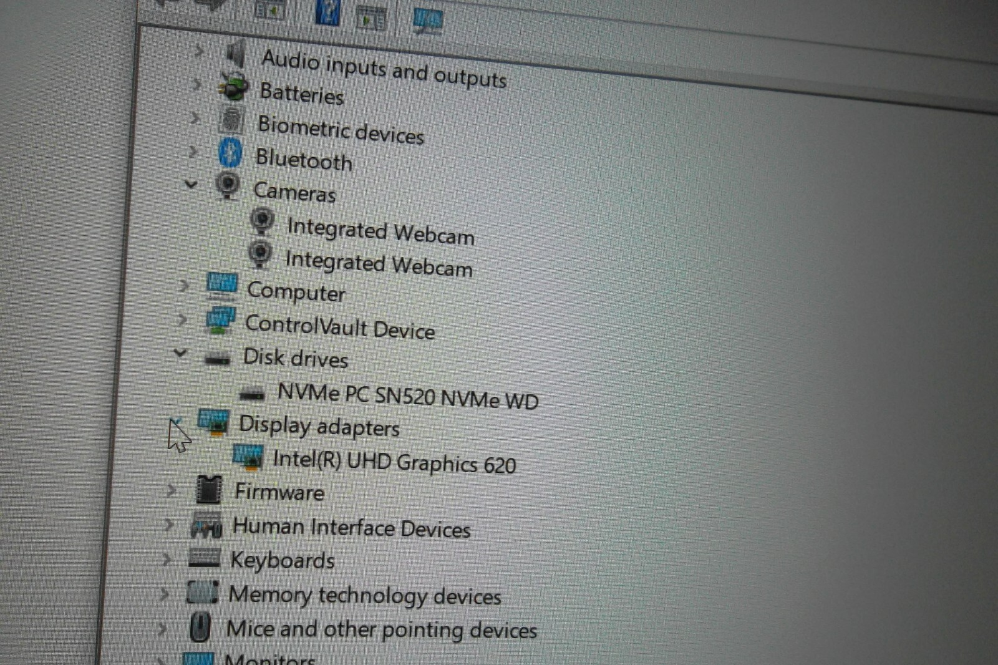
Task: Click the Memory technology devices icon
Action: (203, 592)
